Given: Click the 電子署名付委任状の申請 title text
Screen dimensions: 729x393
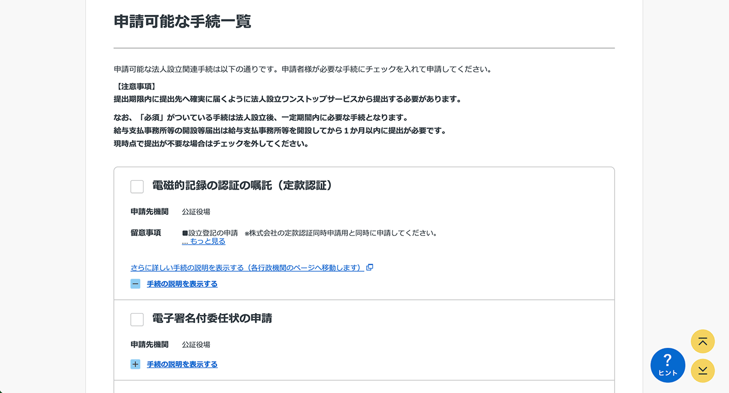Looking at the screenshot, I should (212, 319).
